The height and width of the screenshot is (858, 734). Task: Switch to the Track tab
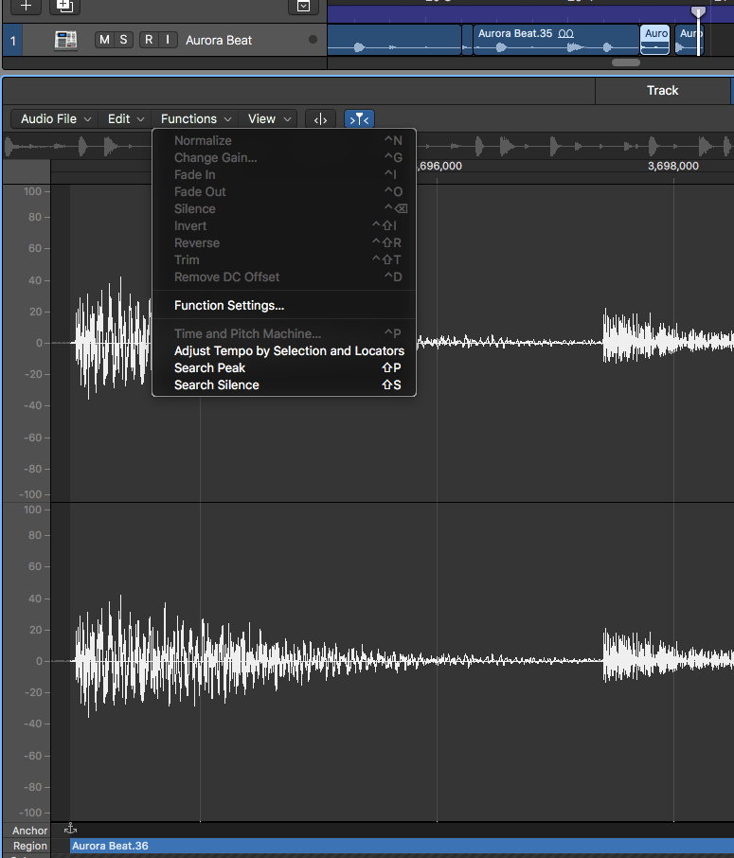[662, 90]
